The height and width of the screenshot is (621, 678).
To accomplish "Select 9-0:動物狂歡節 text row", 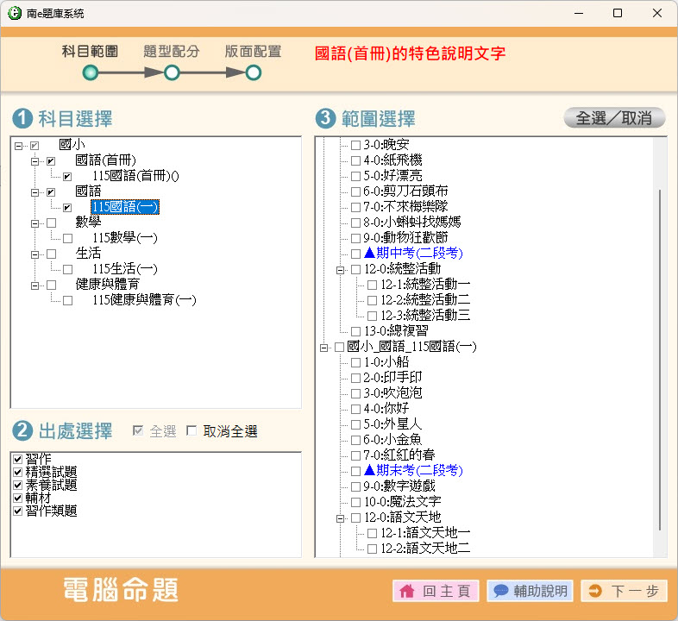I will click(x=405, y=238).
